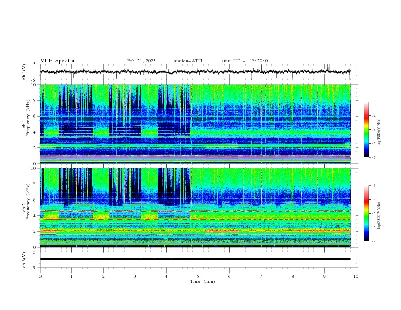The image size is (401, 310).
Task: Click the '-3' value on ch.1 colorbar
Action: [373, 102]
